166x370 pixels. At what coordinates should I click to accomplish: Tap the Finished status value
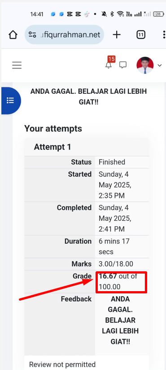tap(112, 162)
